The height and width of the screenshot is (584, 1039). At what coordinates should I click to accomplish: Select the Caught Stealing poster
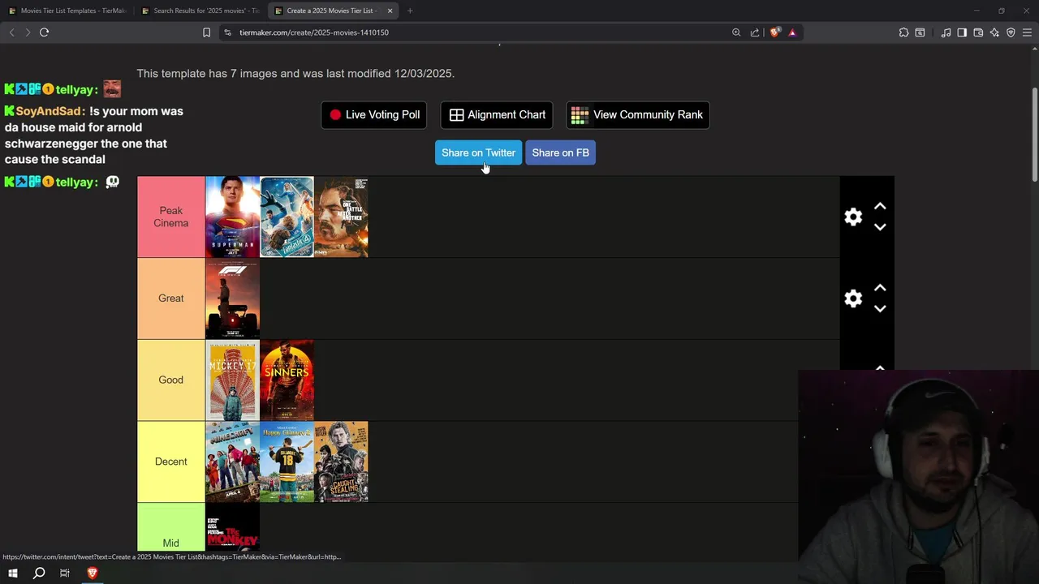(341, 462)
